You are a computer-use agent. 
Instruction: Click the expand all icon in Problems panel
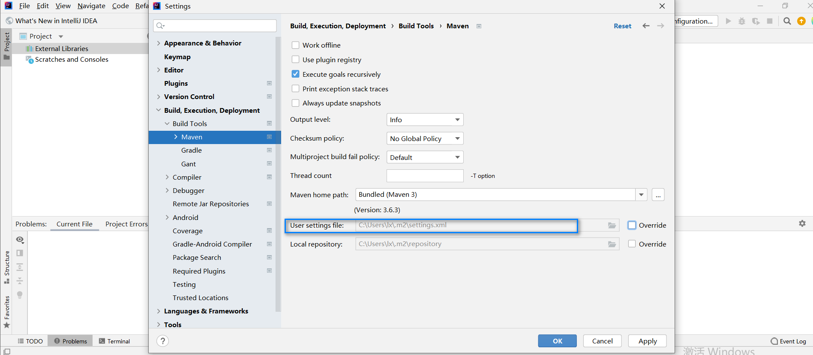coord(20,267)
